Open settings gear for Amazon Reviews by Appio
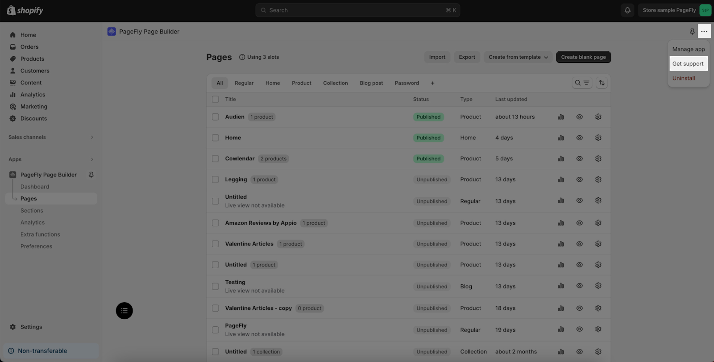This screenshot has width=714, height=362. [x=598, y=223]
